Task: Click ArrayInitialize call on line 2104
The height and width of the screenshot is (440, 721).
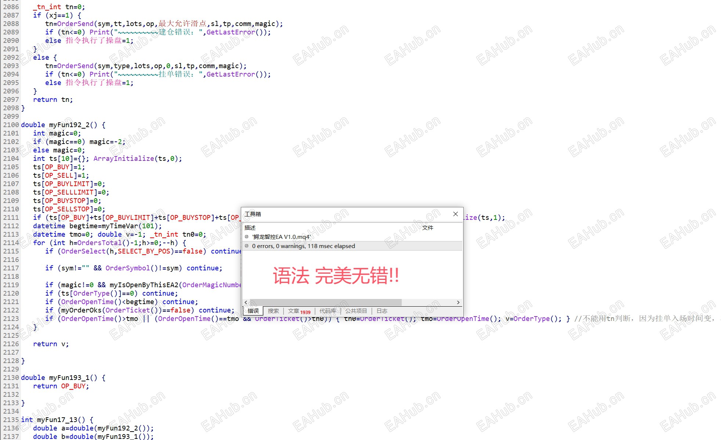Action: (124, 159)
